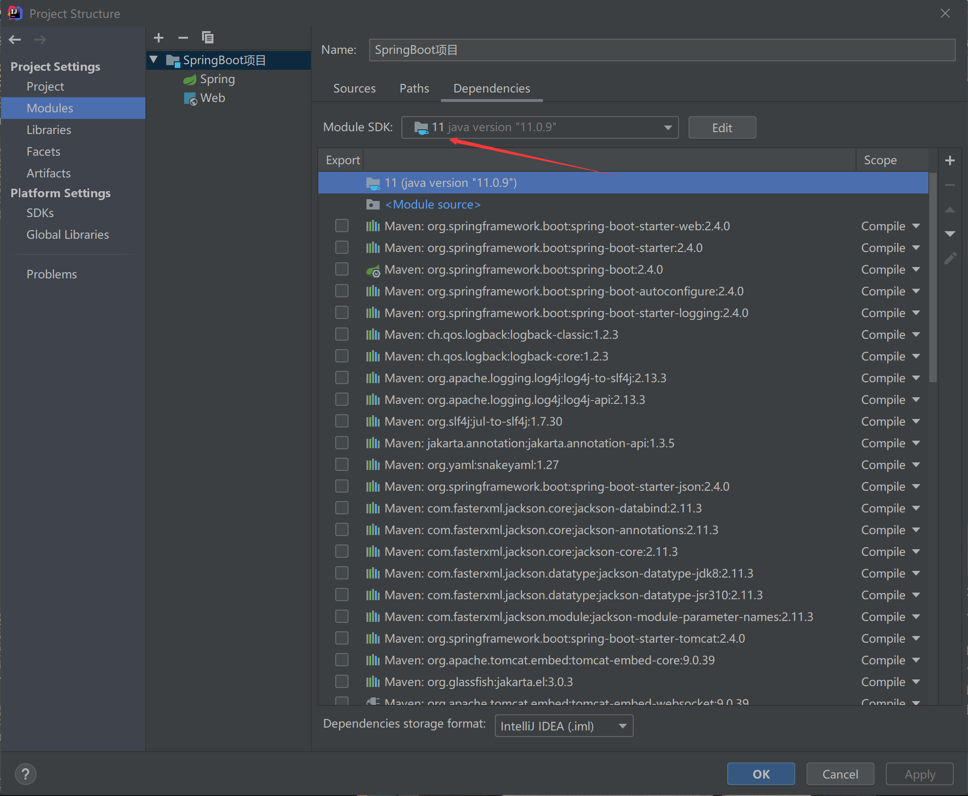This screenshot has width=968, height=796.
Task: Click the copy module icon
Action: [208, 38]
